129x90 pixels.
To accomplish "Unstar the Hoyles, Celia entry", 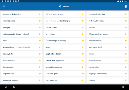I will pos(40,54).
